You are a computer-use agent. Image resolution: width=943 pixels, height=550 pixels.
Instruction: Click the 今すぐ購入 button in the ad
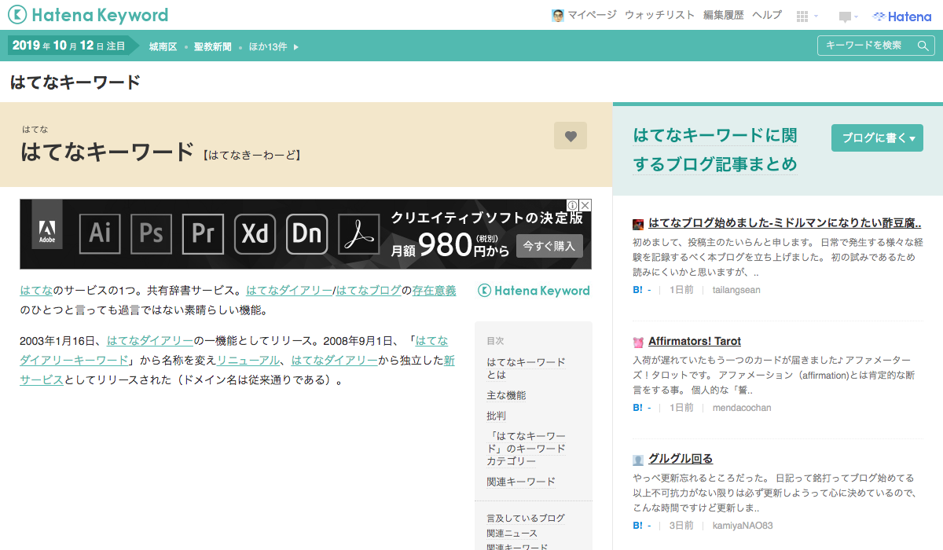(x=549, y=246)
